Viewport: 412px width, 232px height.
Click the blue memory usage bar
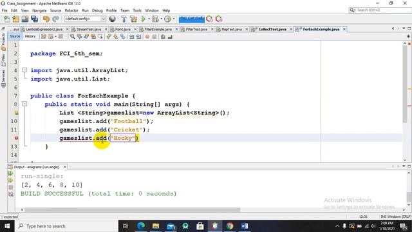pos(192,19)
